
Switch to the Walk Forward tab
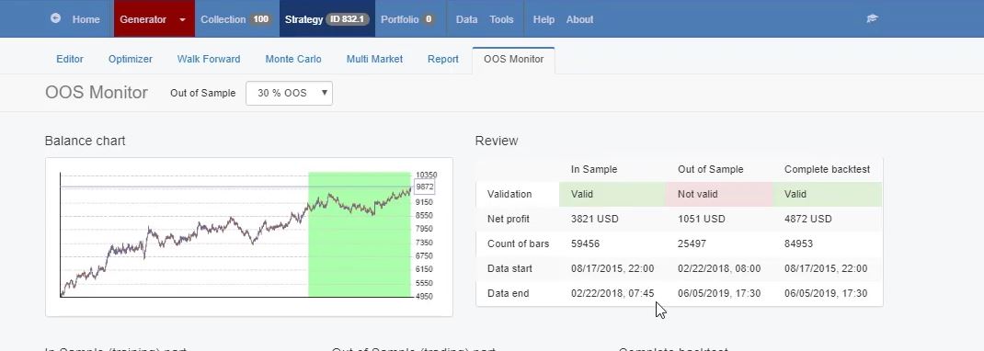click(209, 59)
